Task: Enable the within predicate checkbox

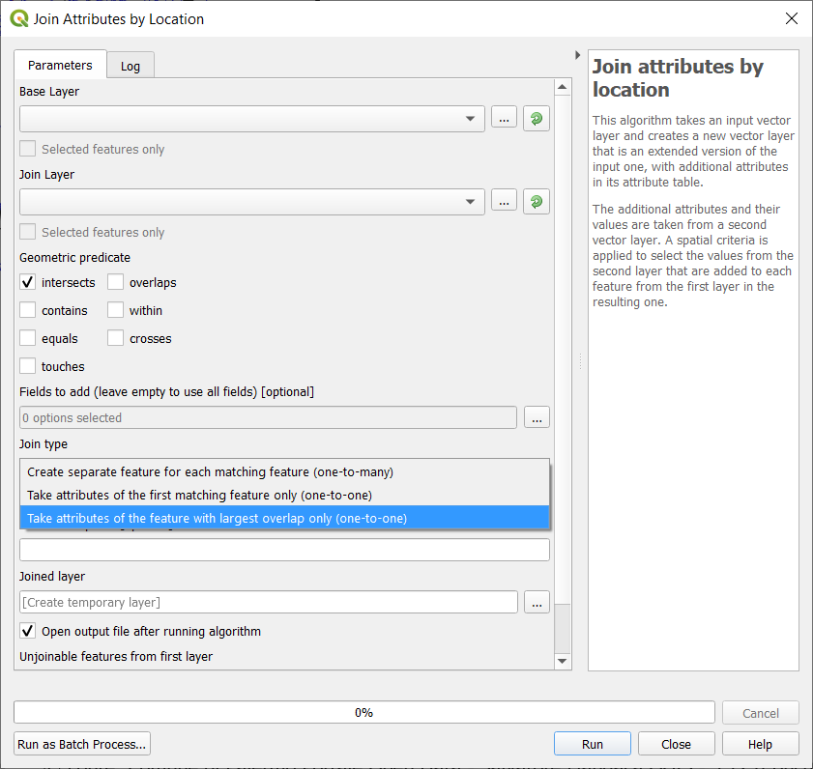Action: tap(116, 311)
